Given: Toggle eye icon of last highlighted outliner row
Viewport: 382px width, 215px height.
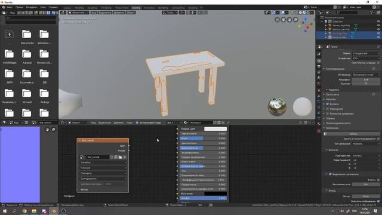Looking at the screenshot, I should [378, 37].
